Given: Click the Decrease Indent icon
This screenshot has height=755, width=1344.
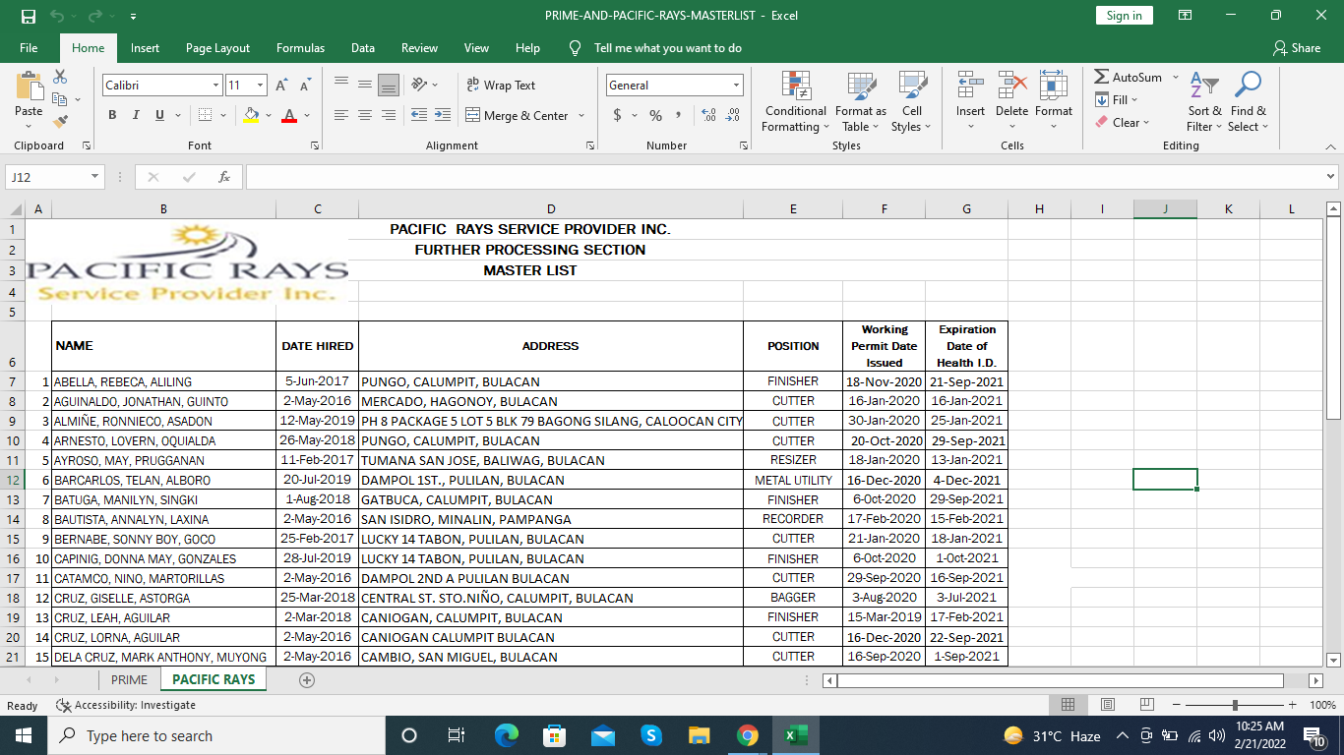Looking at the screenshot, I should (x=418, y=115).
